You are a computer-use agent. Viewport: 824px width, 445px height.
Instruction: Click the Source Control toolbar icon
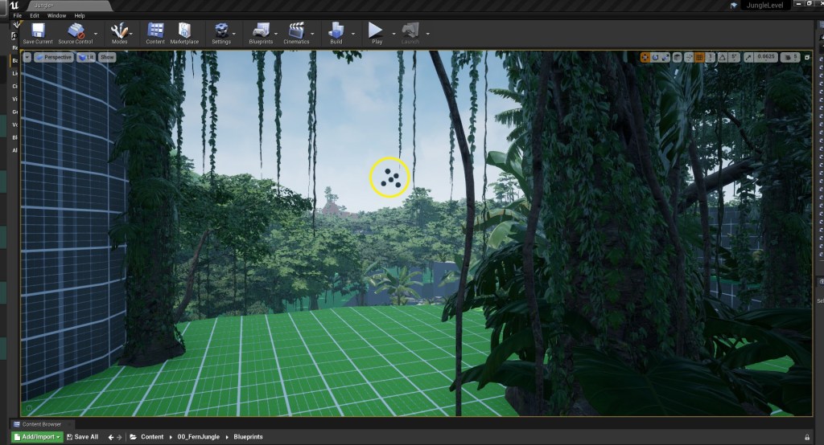coord(76,32)
